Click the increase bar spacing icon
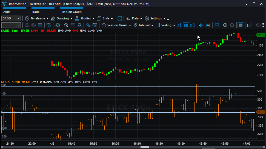Image resolution: width=266 pixels, height=149 pixels. (x=208, y=25)
